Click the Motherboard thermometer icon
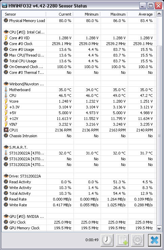This screenshot has height=250, width=164. click(x=6, y=90)
